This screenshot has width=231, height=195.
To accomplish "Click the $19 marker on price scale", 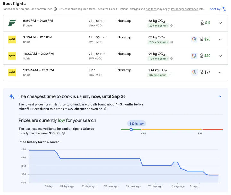I will [x=131, y=129].
